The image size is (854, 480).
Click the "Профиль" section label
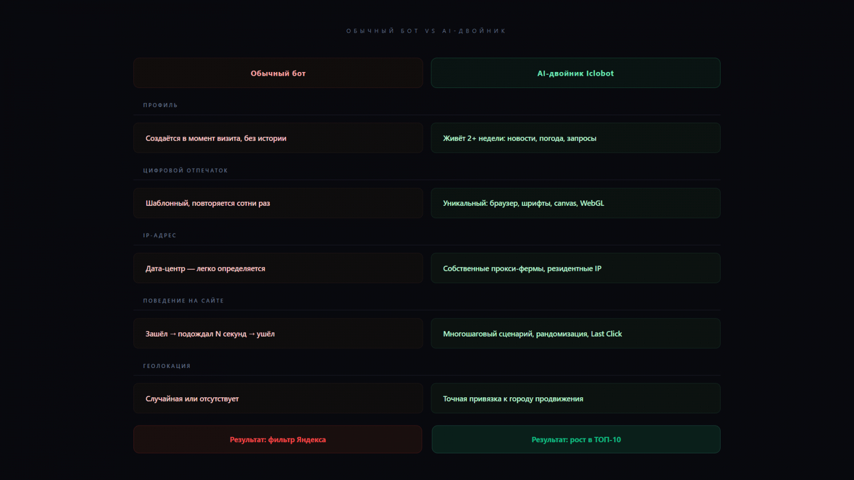pos(160,105)
